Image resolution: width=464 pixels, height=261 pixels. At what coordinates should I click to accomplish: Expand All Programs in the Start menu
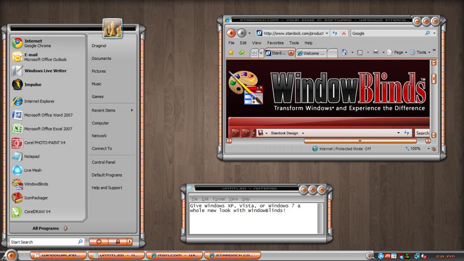click(x=46, y=228)
